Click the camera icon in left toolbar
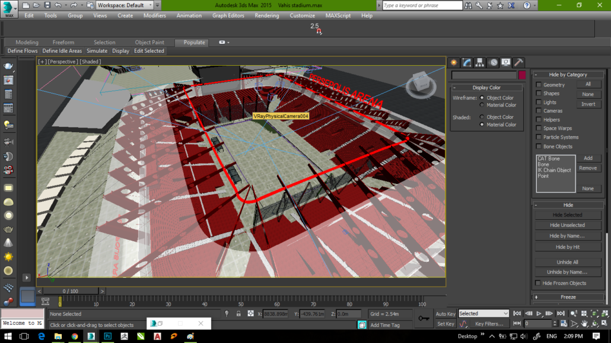Image resolution: width=611 pixels, height=343 pixels. (8, 142)
